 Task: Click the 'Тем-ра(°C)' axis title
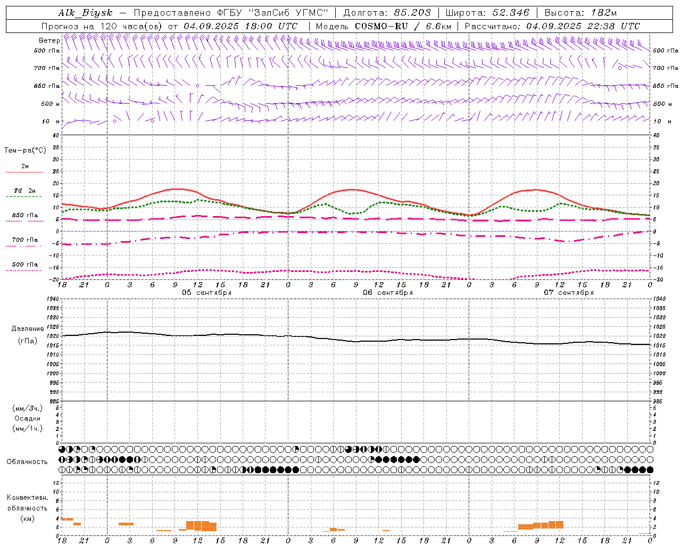pos(25,151)
